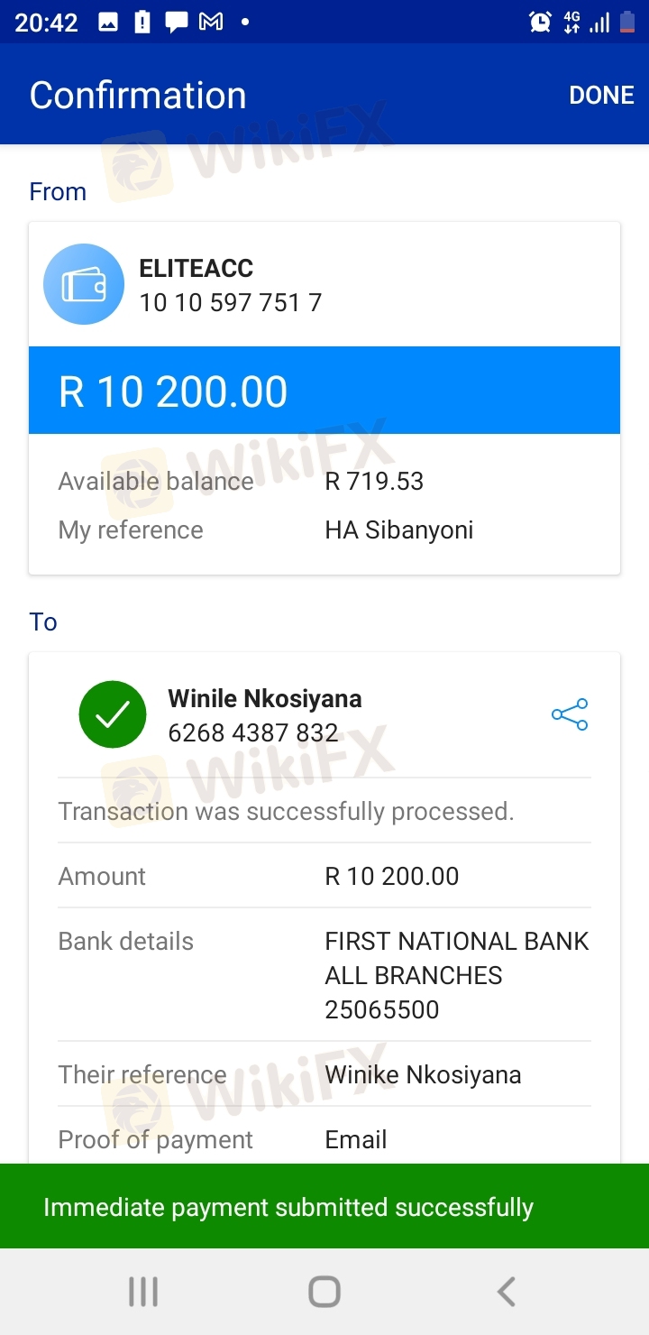Tap the Winile Nkosiyana recipient name

click(x=265, y=698)
